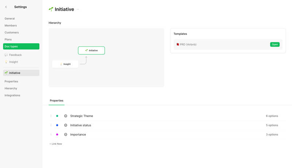Open the PRD (Airbnb) template
This screenshot has height=168, width=292.
[275, 44]
